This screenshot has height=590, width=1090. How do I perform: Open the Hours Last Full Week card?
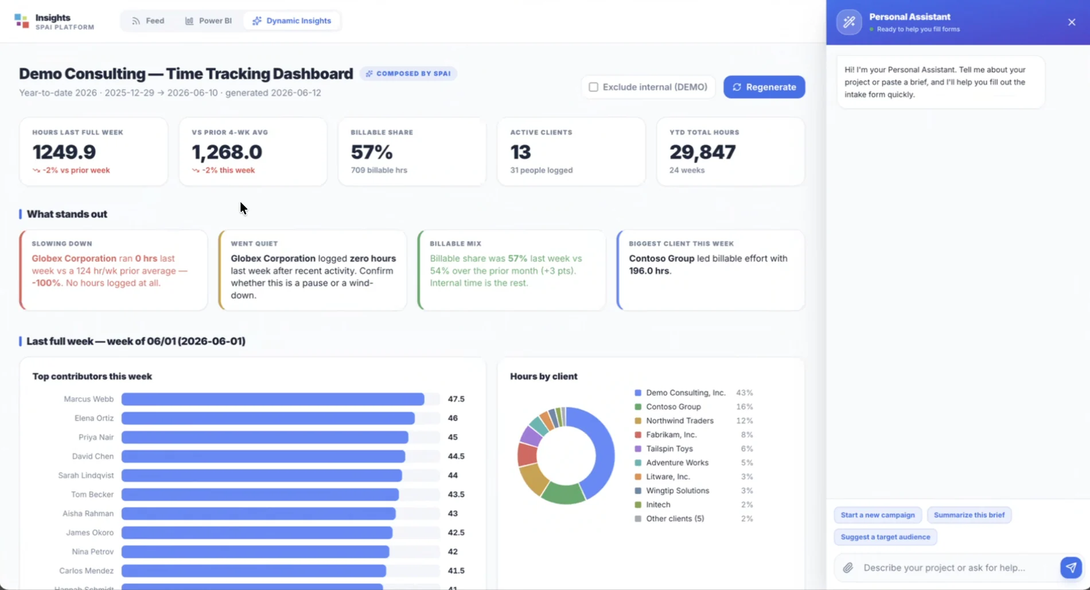pos(94,152)
